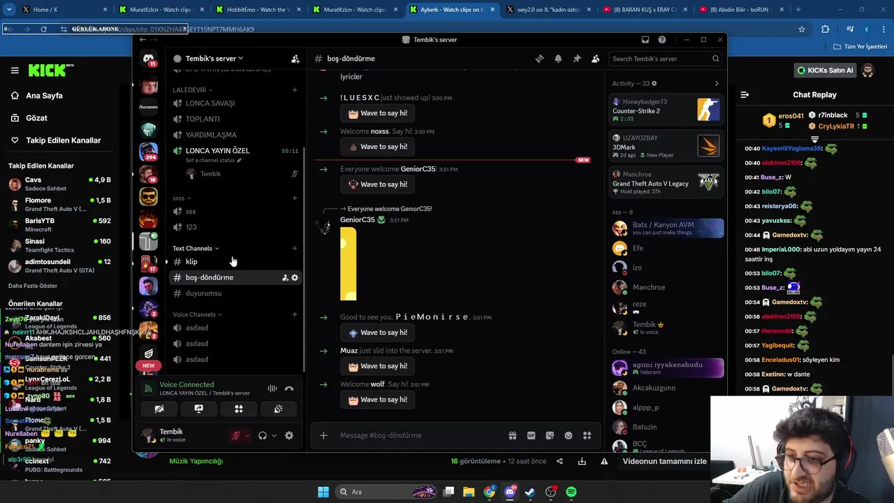
Task: Toggle noise suppression waveform icon
Action: pyautogui.click(x=272, y=388)
